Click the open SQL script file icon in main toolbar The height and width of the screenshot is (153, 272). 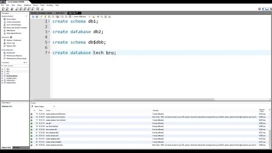[7, 9]
